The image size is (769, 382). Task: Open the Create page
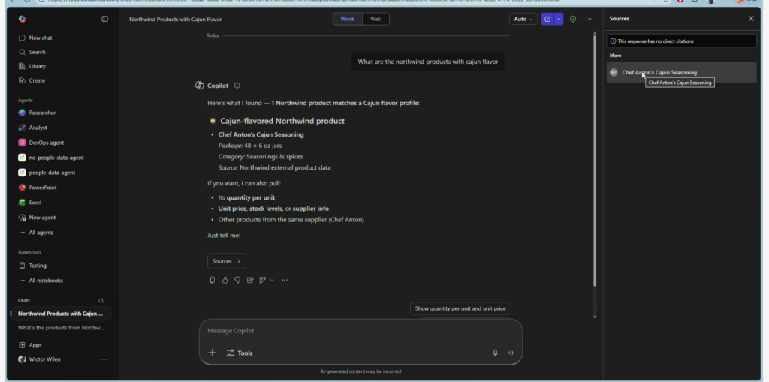pyautogui.click(x=32, y=80)
